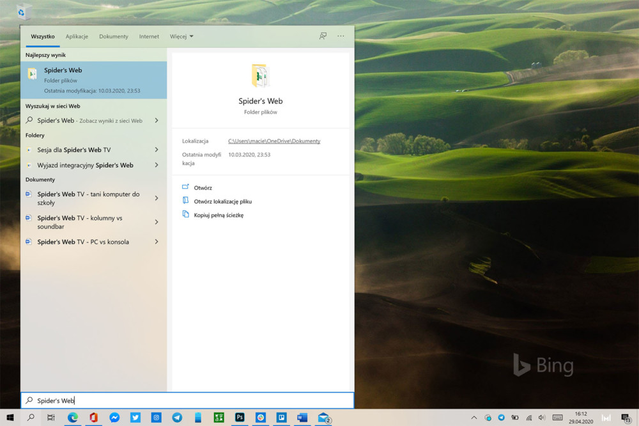
Task: Open Word from the taskbar
Action: click(302, 418)
